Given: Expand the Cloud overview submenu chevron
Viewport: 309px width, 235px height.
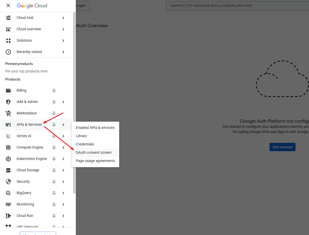Looking at the screenshot, I should (x=63, y=29).
